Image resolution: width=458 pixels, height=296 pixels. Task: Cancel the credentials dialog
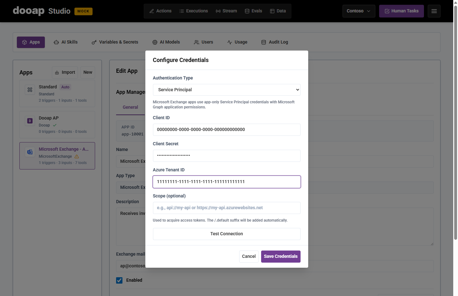click(249, 257)
